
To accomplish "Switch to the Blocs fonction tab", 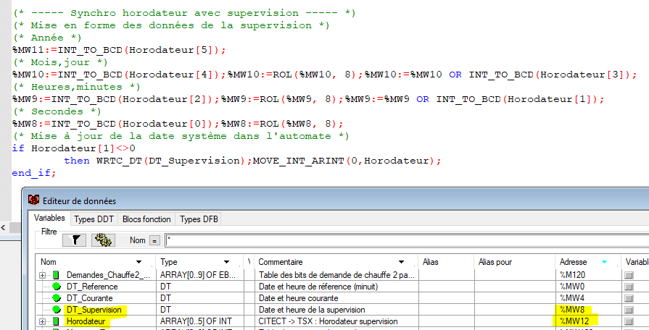I will click(x=147, y=219).
